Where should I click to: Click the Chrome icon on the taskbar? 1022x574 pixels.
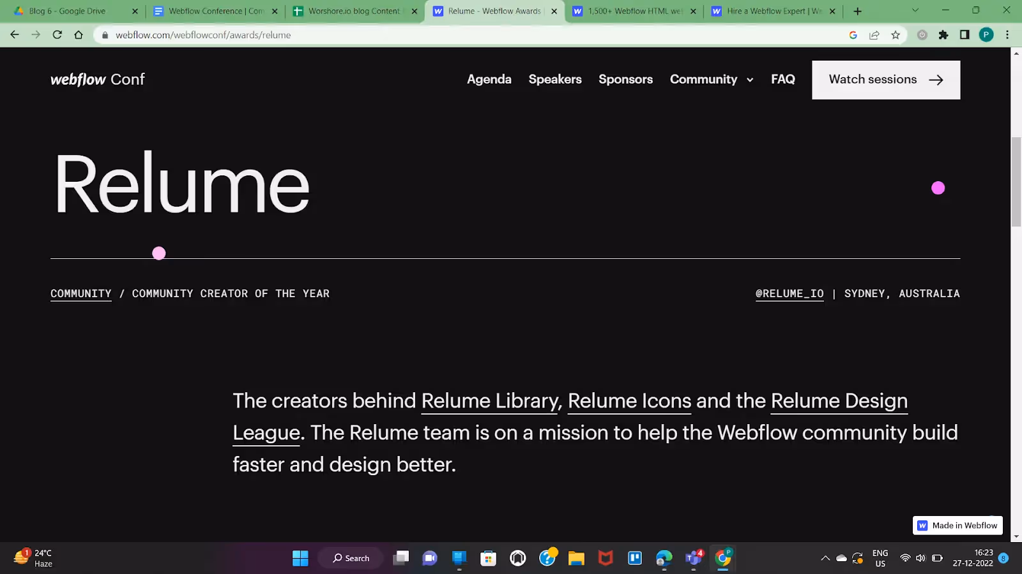(x=723, y=558)
